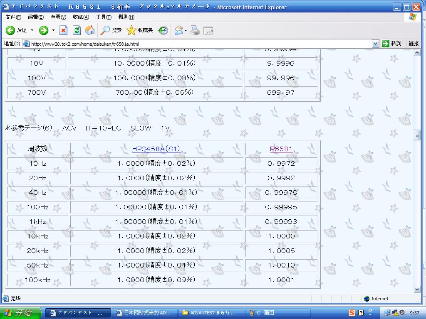Select the 1kHz frequency cell
This screenshot has height=319, width=426.
click(x=38, y=222)
